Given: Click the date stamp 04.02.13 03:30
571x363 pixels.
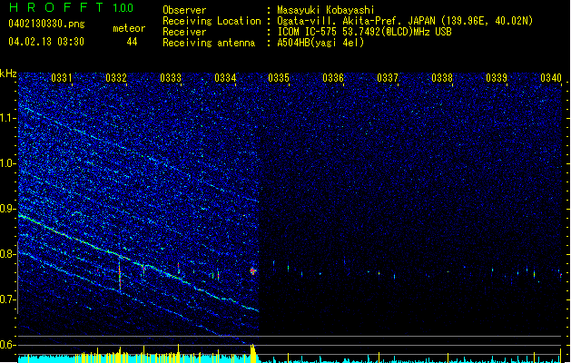Looking at the screenshot, I should coord(46,42).
